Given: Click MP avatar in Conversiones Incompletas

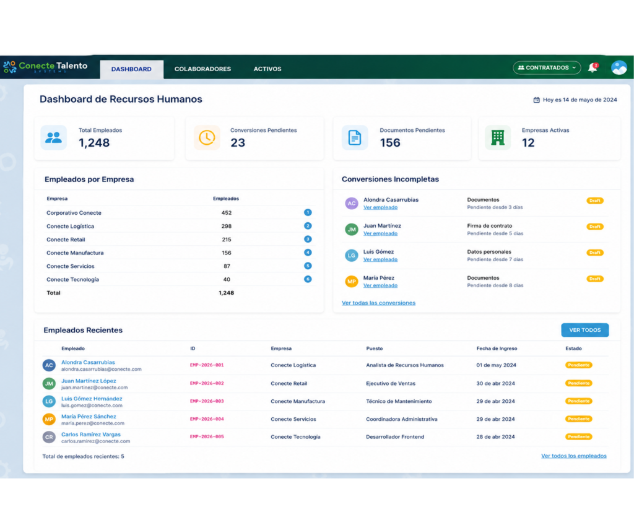Looking at the screenshot, I should click(x=352, y=282).
